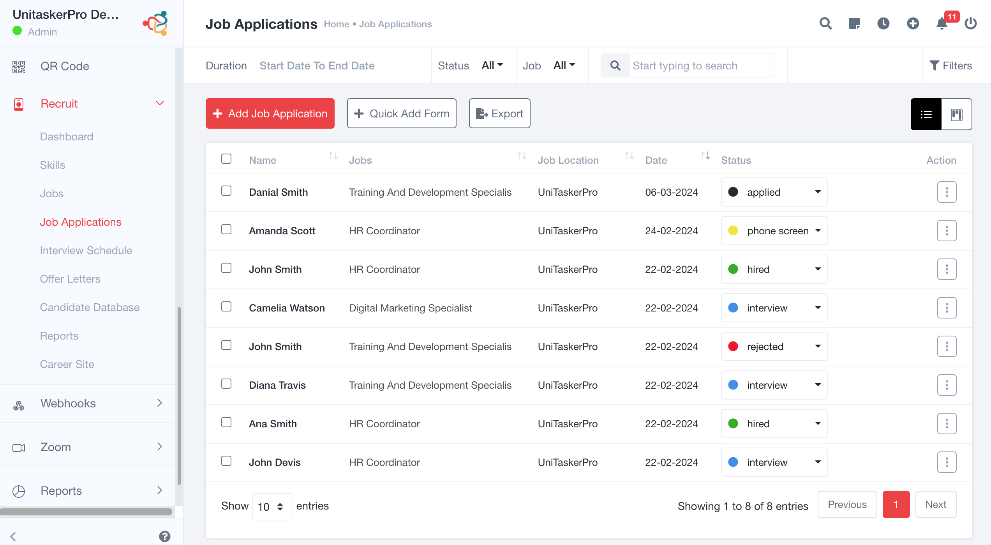Screen dimensions: 991x545
Task: Sort table by Job Location column arrows
Action: click(630, 156)
